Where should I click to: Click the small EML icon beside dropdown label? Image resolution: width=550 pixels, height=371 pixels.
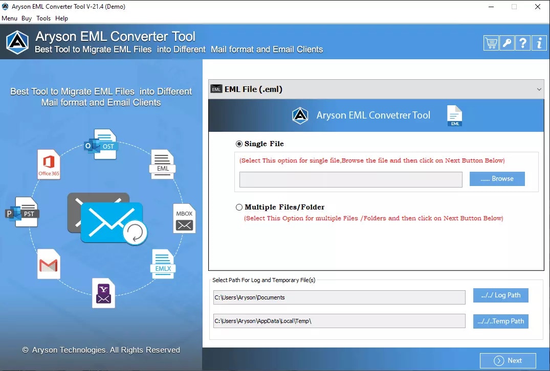click(216, 89)
